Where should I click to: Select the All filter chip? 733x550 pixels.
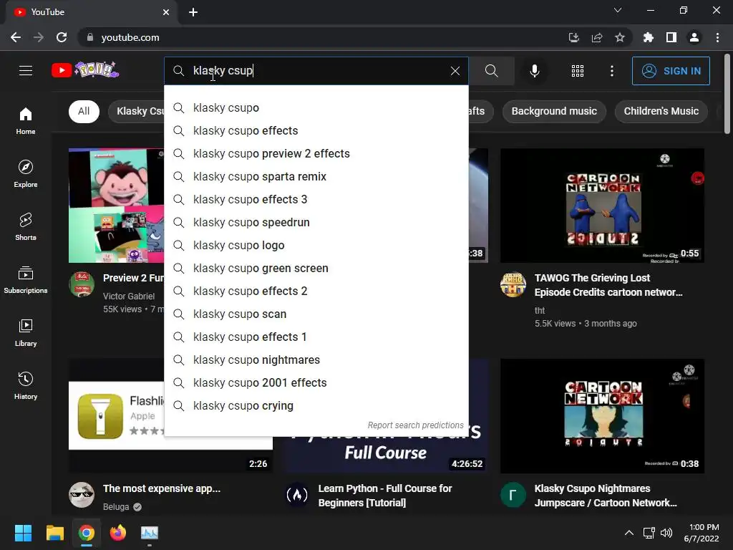(84, 111)
